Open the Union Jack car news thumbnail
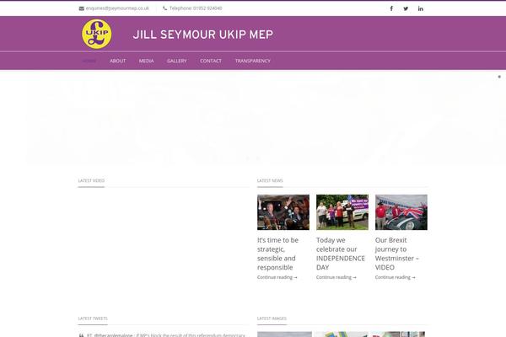The height and width of the screenshot is (337, 506). click(401, 212)
